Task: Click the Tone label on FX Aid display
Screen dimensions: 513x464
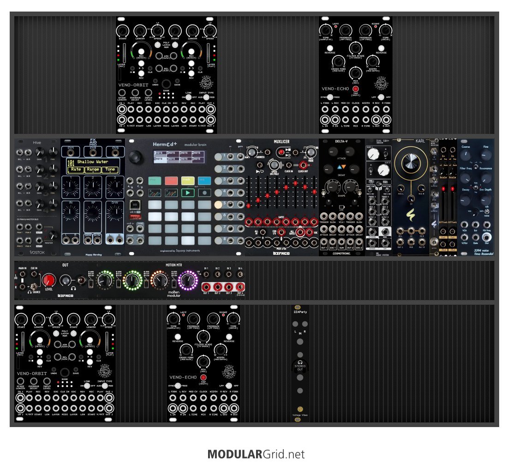Action: pyautogui.click(x=110, y=169)
